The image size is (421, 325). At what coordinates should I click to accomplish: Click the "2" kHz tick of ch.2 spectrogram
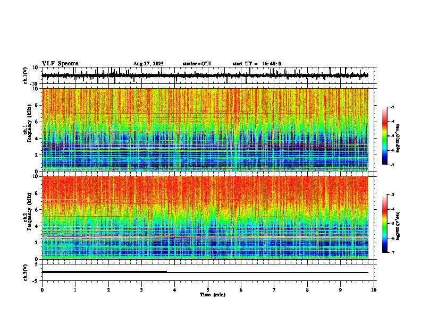(37, 243)
